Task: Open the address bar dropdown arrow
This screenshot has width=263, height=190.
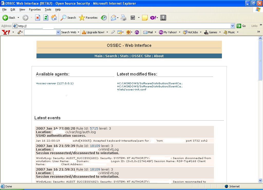Action: tap(232, 26)
